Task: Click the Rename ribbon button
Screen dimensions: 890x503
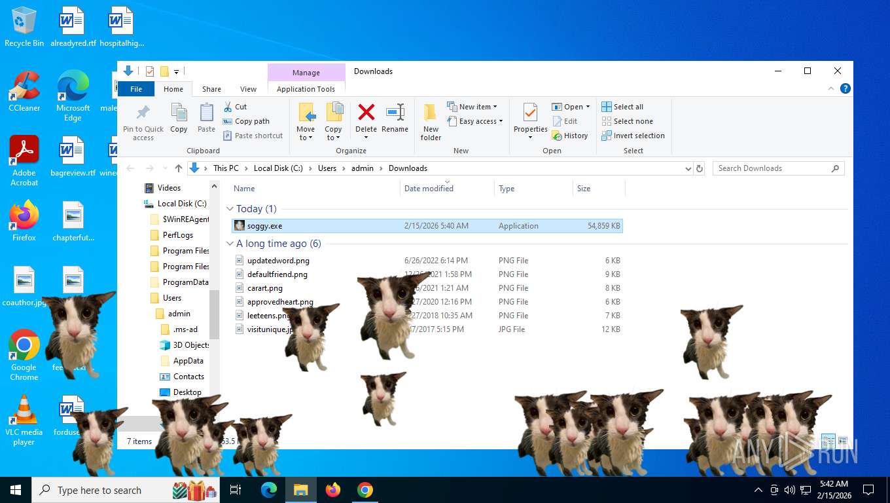Action: coord(395,119)
